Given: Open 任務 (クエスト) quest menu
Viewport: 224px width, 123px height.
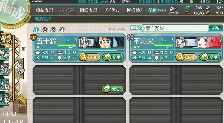Looking at the screenshot, I should tap(157, 10).
